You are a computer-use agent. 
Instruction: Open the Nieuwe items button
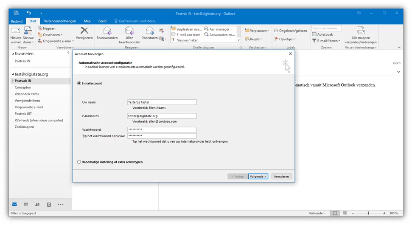(28, 36)
